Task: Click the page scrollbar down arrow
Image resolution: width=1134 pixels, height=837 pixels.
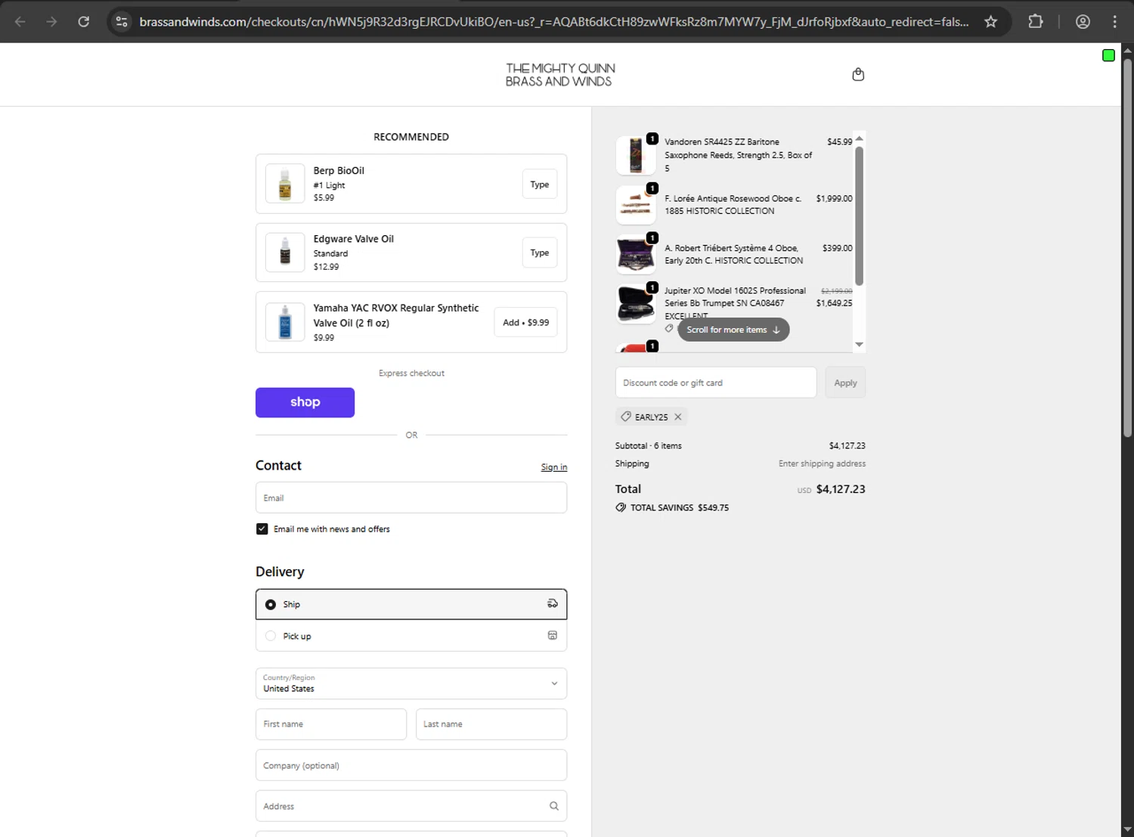Action: pyautogui.click(x=1127, y=830)
